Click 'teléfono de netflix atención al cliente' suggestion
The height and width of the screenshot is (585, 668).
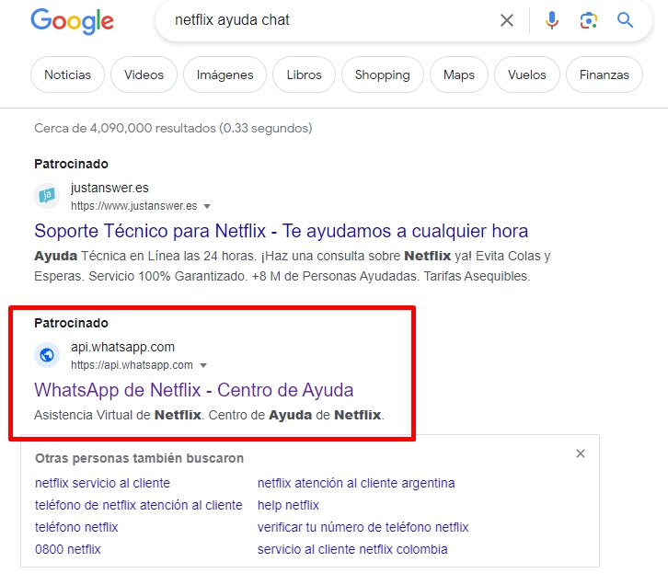tap(138, 505)
